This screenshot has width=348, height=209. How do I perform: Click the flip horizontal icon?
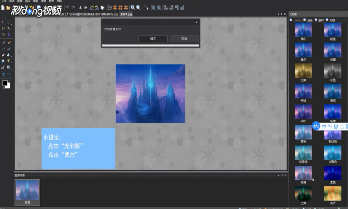(x=80, y=8)
